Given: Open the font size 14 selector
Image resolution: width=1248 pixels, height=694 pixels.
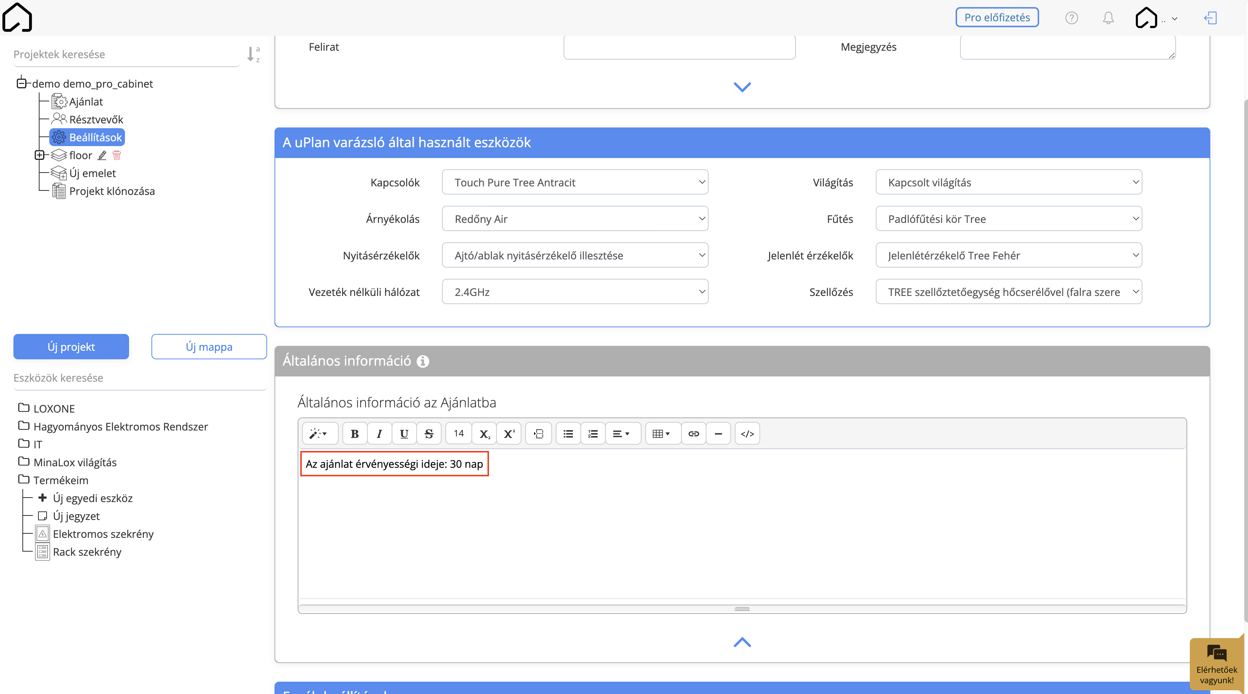Looking at the screenshot, I should [459, 433].
